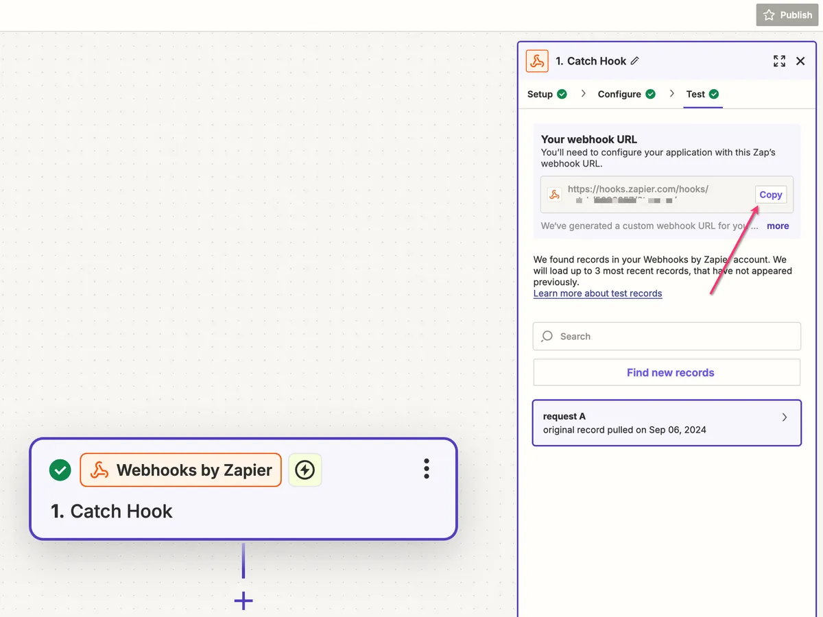This screenshot has width=823, height=617.
Task: Click the Webhooks icon beside the URL
Action: coord(554,195)
